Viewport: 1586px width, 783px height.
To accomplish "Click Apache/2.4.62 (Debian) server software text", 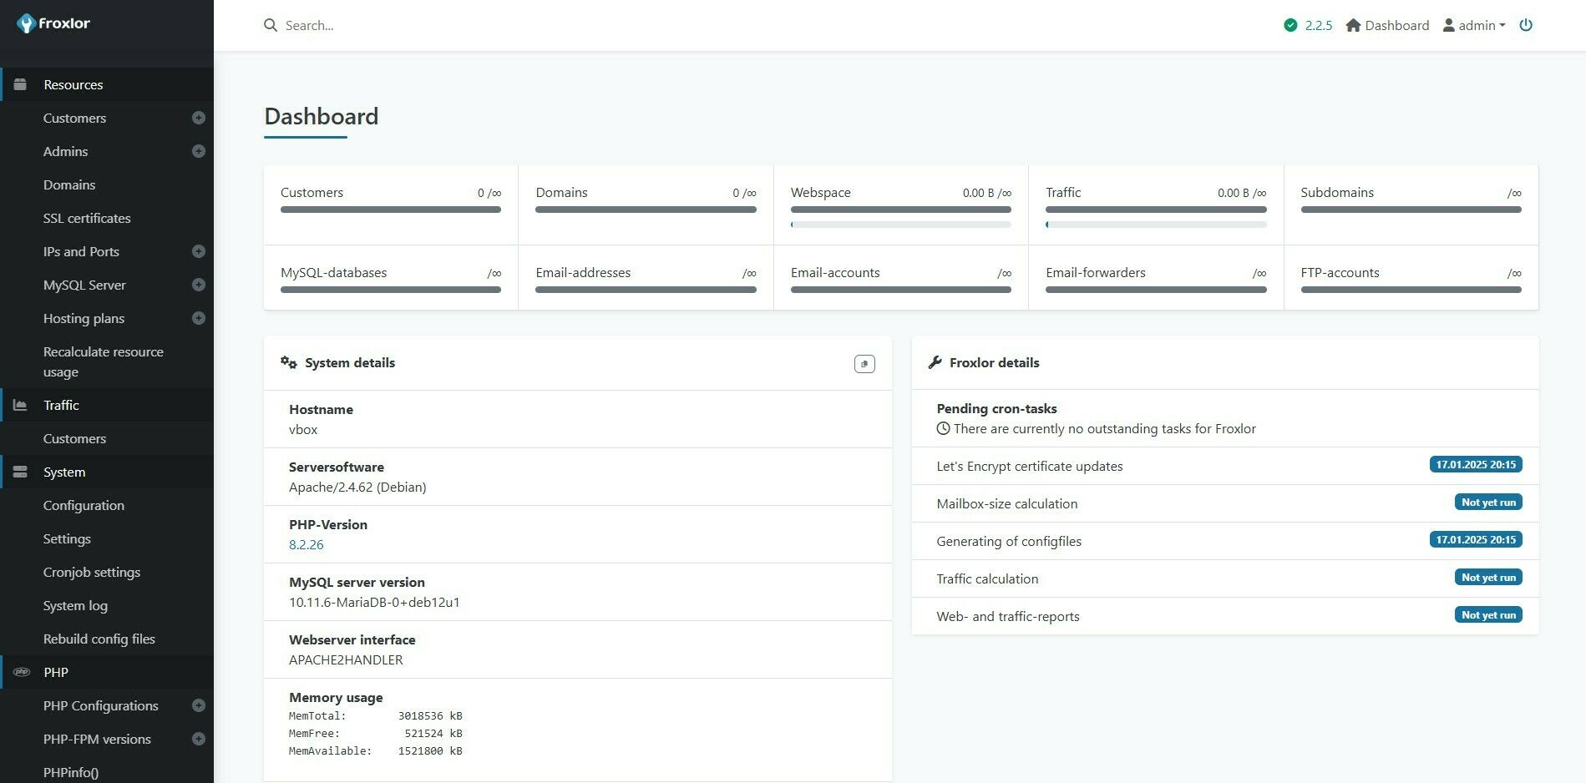I will (357, 487).
